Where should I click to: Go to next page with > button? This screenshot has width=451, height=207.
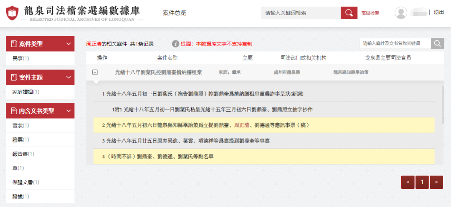[436, 182]
